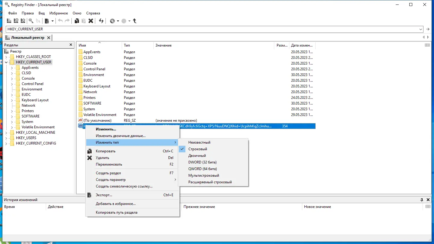Expand the HKEY_USERS tree node

tap(6, 138)
